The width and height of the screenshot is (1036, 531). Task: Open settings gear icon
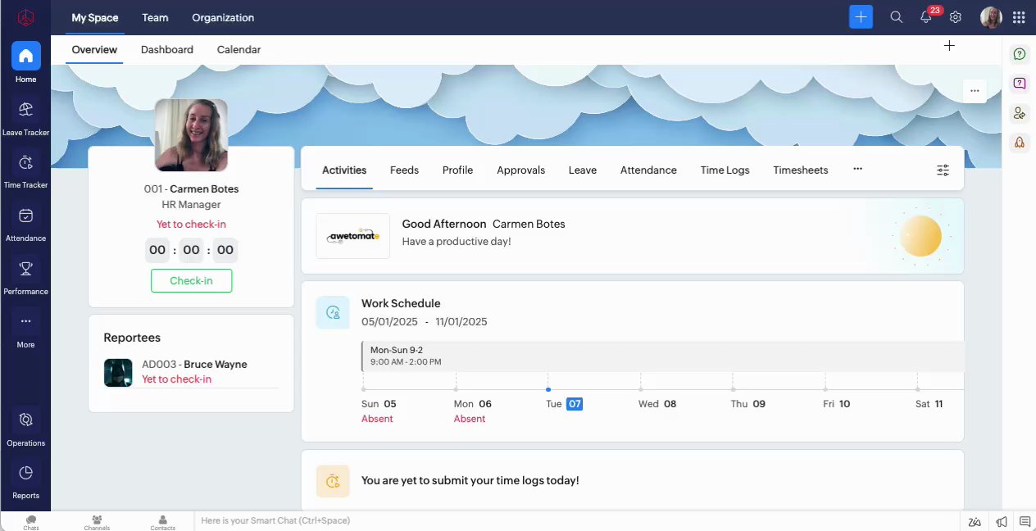tap(956, 17)
